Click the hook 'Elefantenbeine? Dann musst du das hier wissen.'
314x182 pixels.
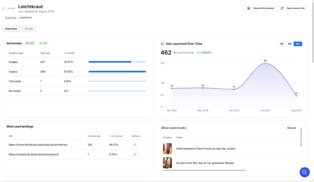pos(206,149)
